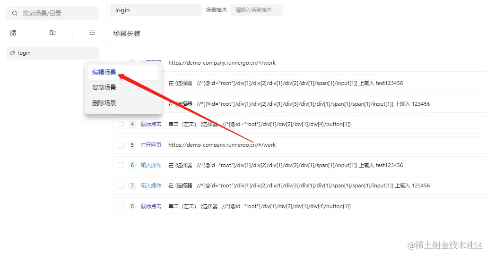Tick the checkbox for step 6 输入操作
The height and width of the screenshot is (253, 486).
[121, 165]
